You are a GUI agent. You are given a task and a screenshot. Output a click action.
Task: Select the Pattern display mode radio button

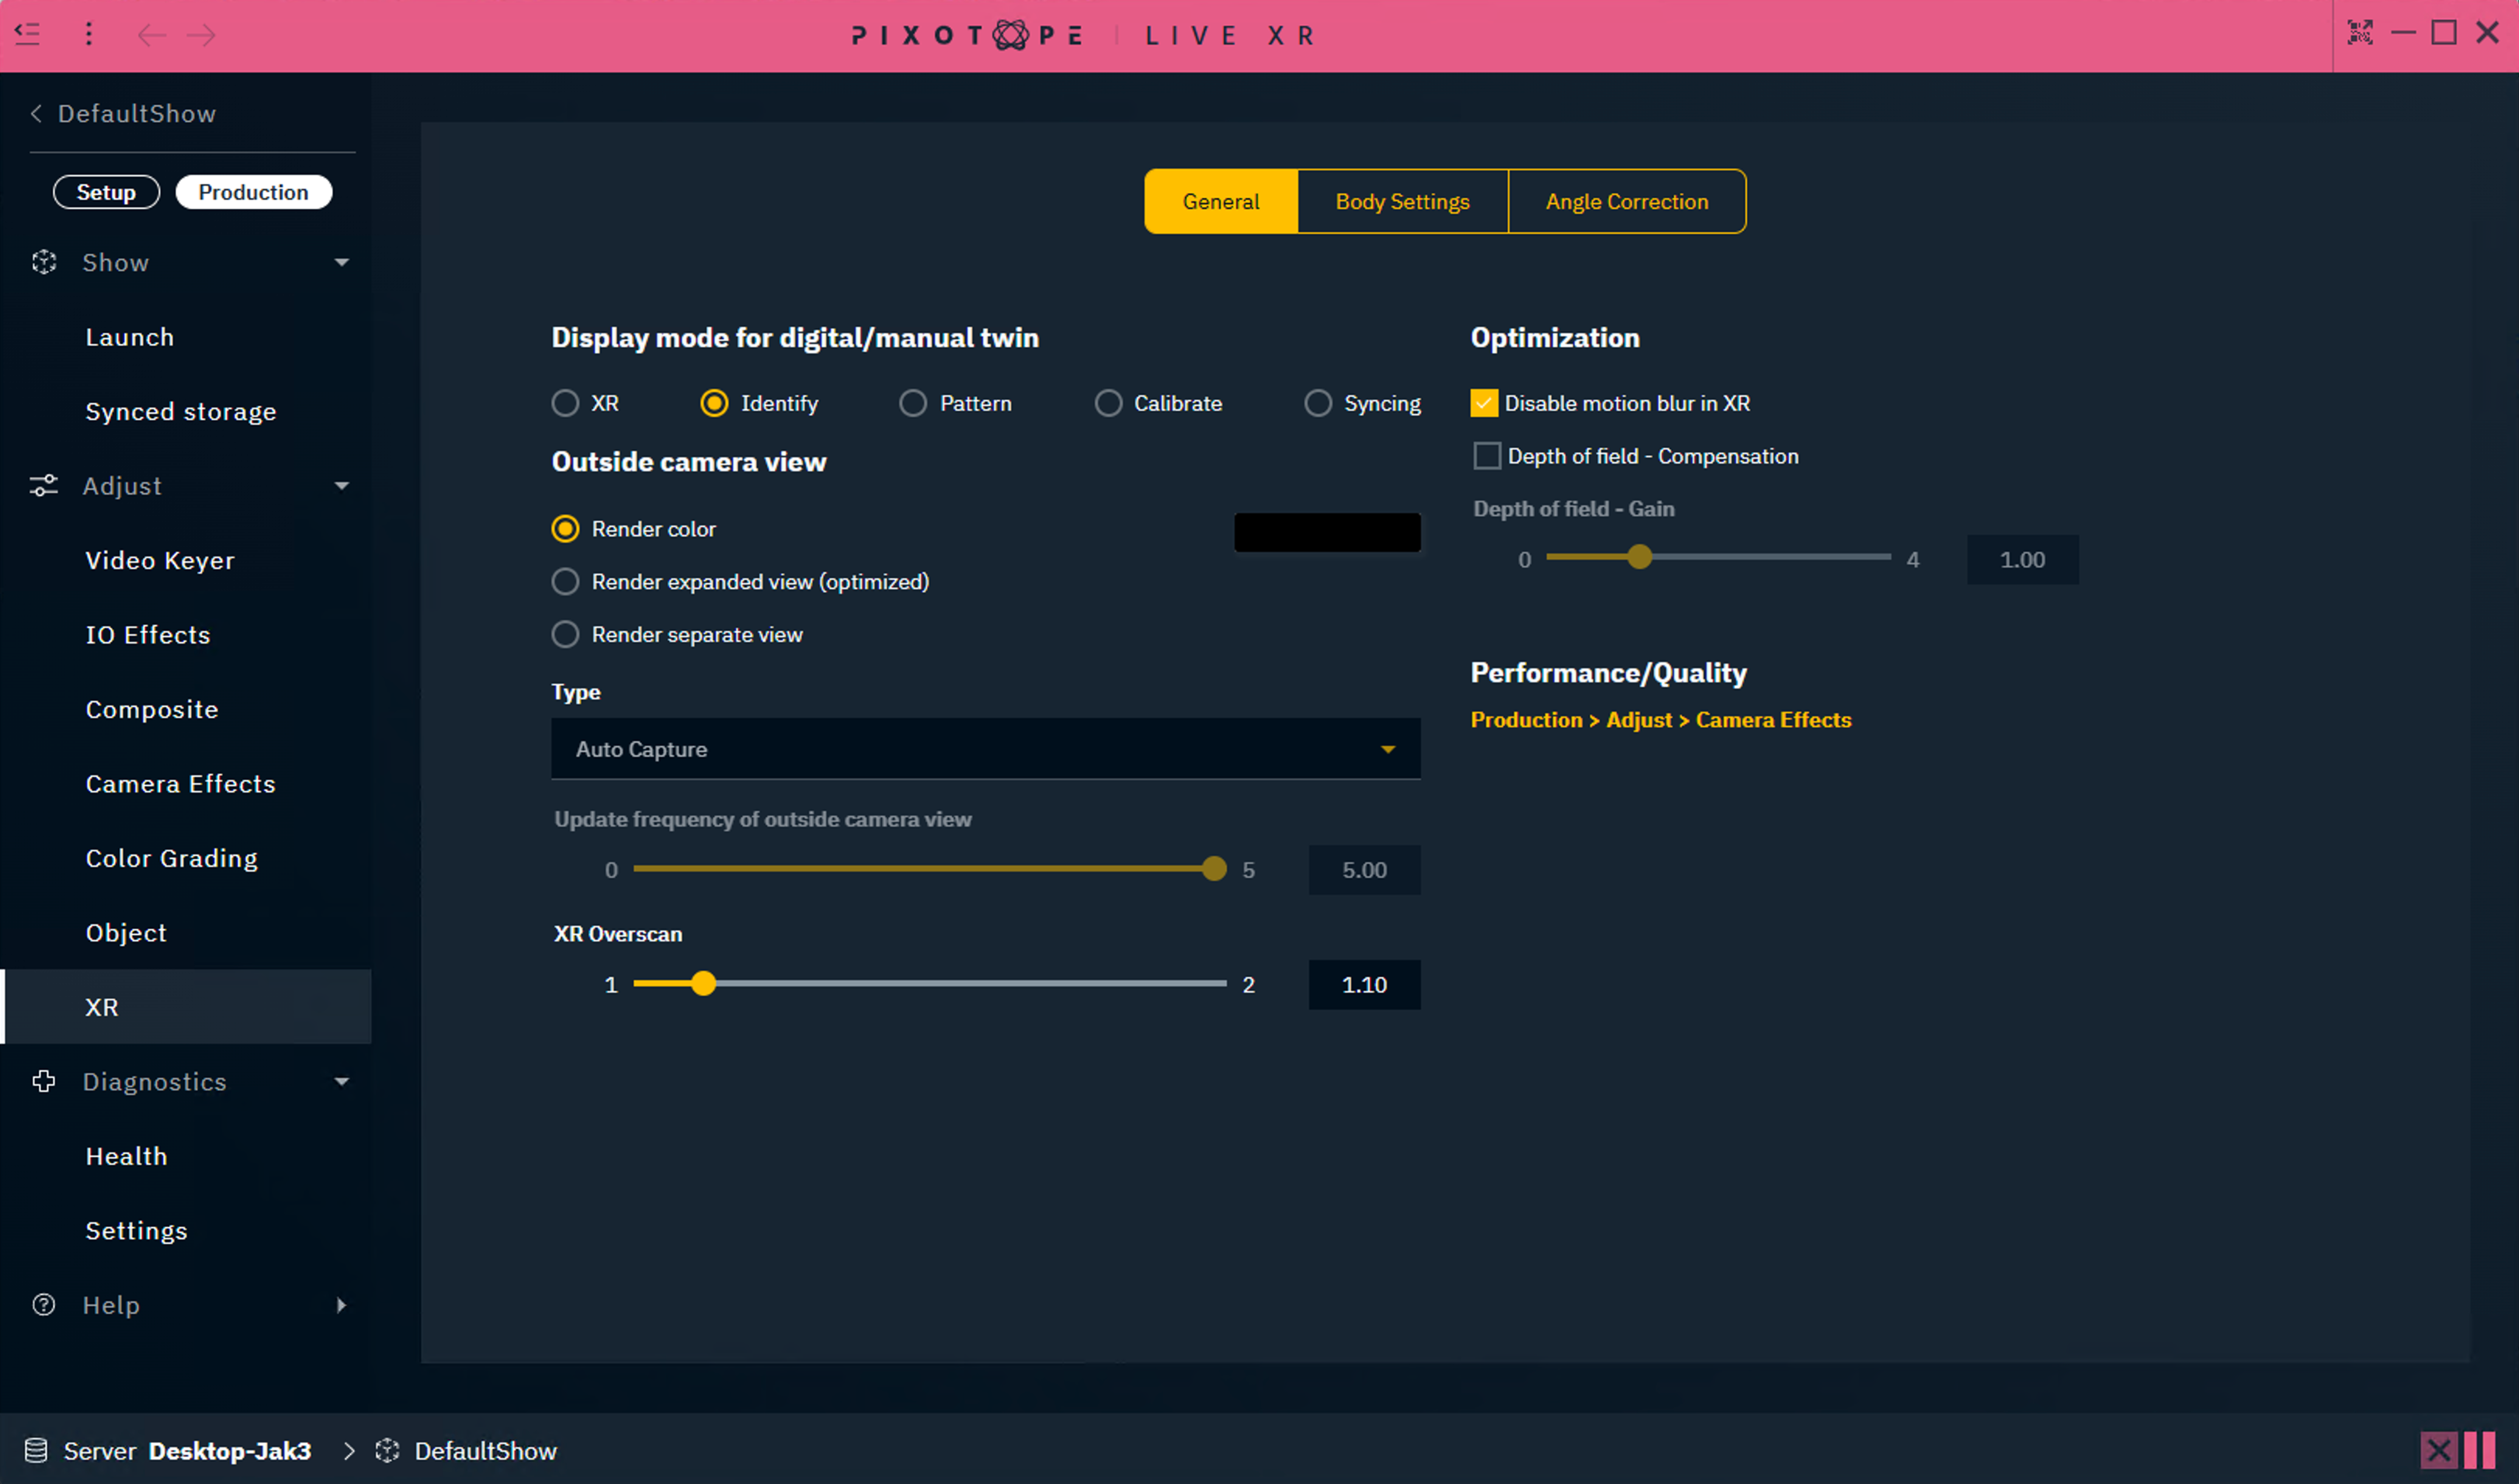click(912, 403)
